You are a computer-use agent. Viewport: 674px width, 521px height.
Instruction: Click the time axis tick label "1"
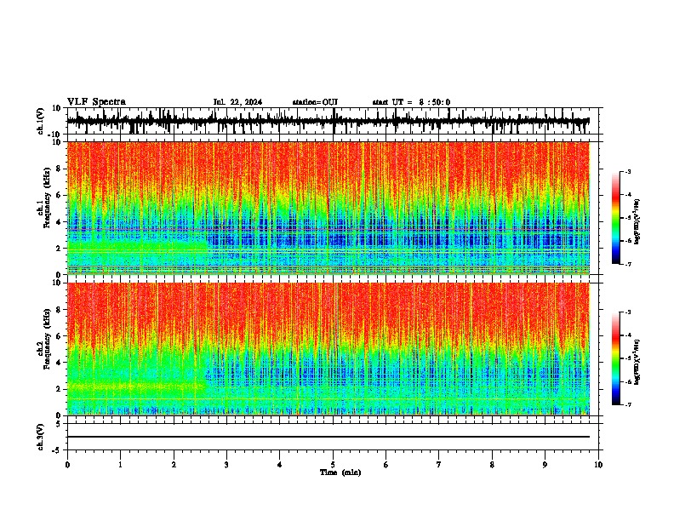pyautogui.click(x=120, y=465)
